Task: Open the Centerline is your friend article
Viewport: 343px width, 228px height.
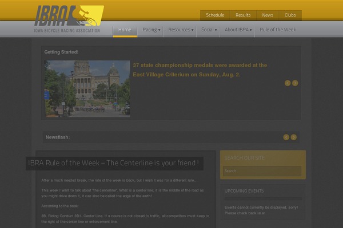Action: 114,163
